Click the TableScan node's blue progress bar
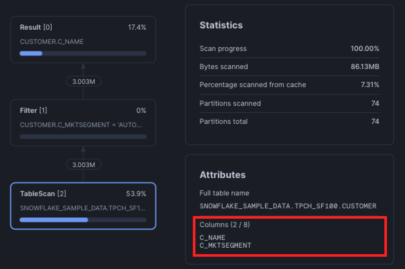This screenshot has height=269, width=405. point(54,220)
